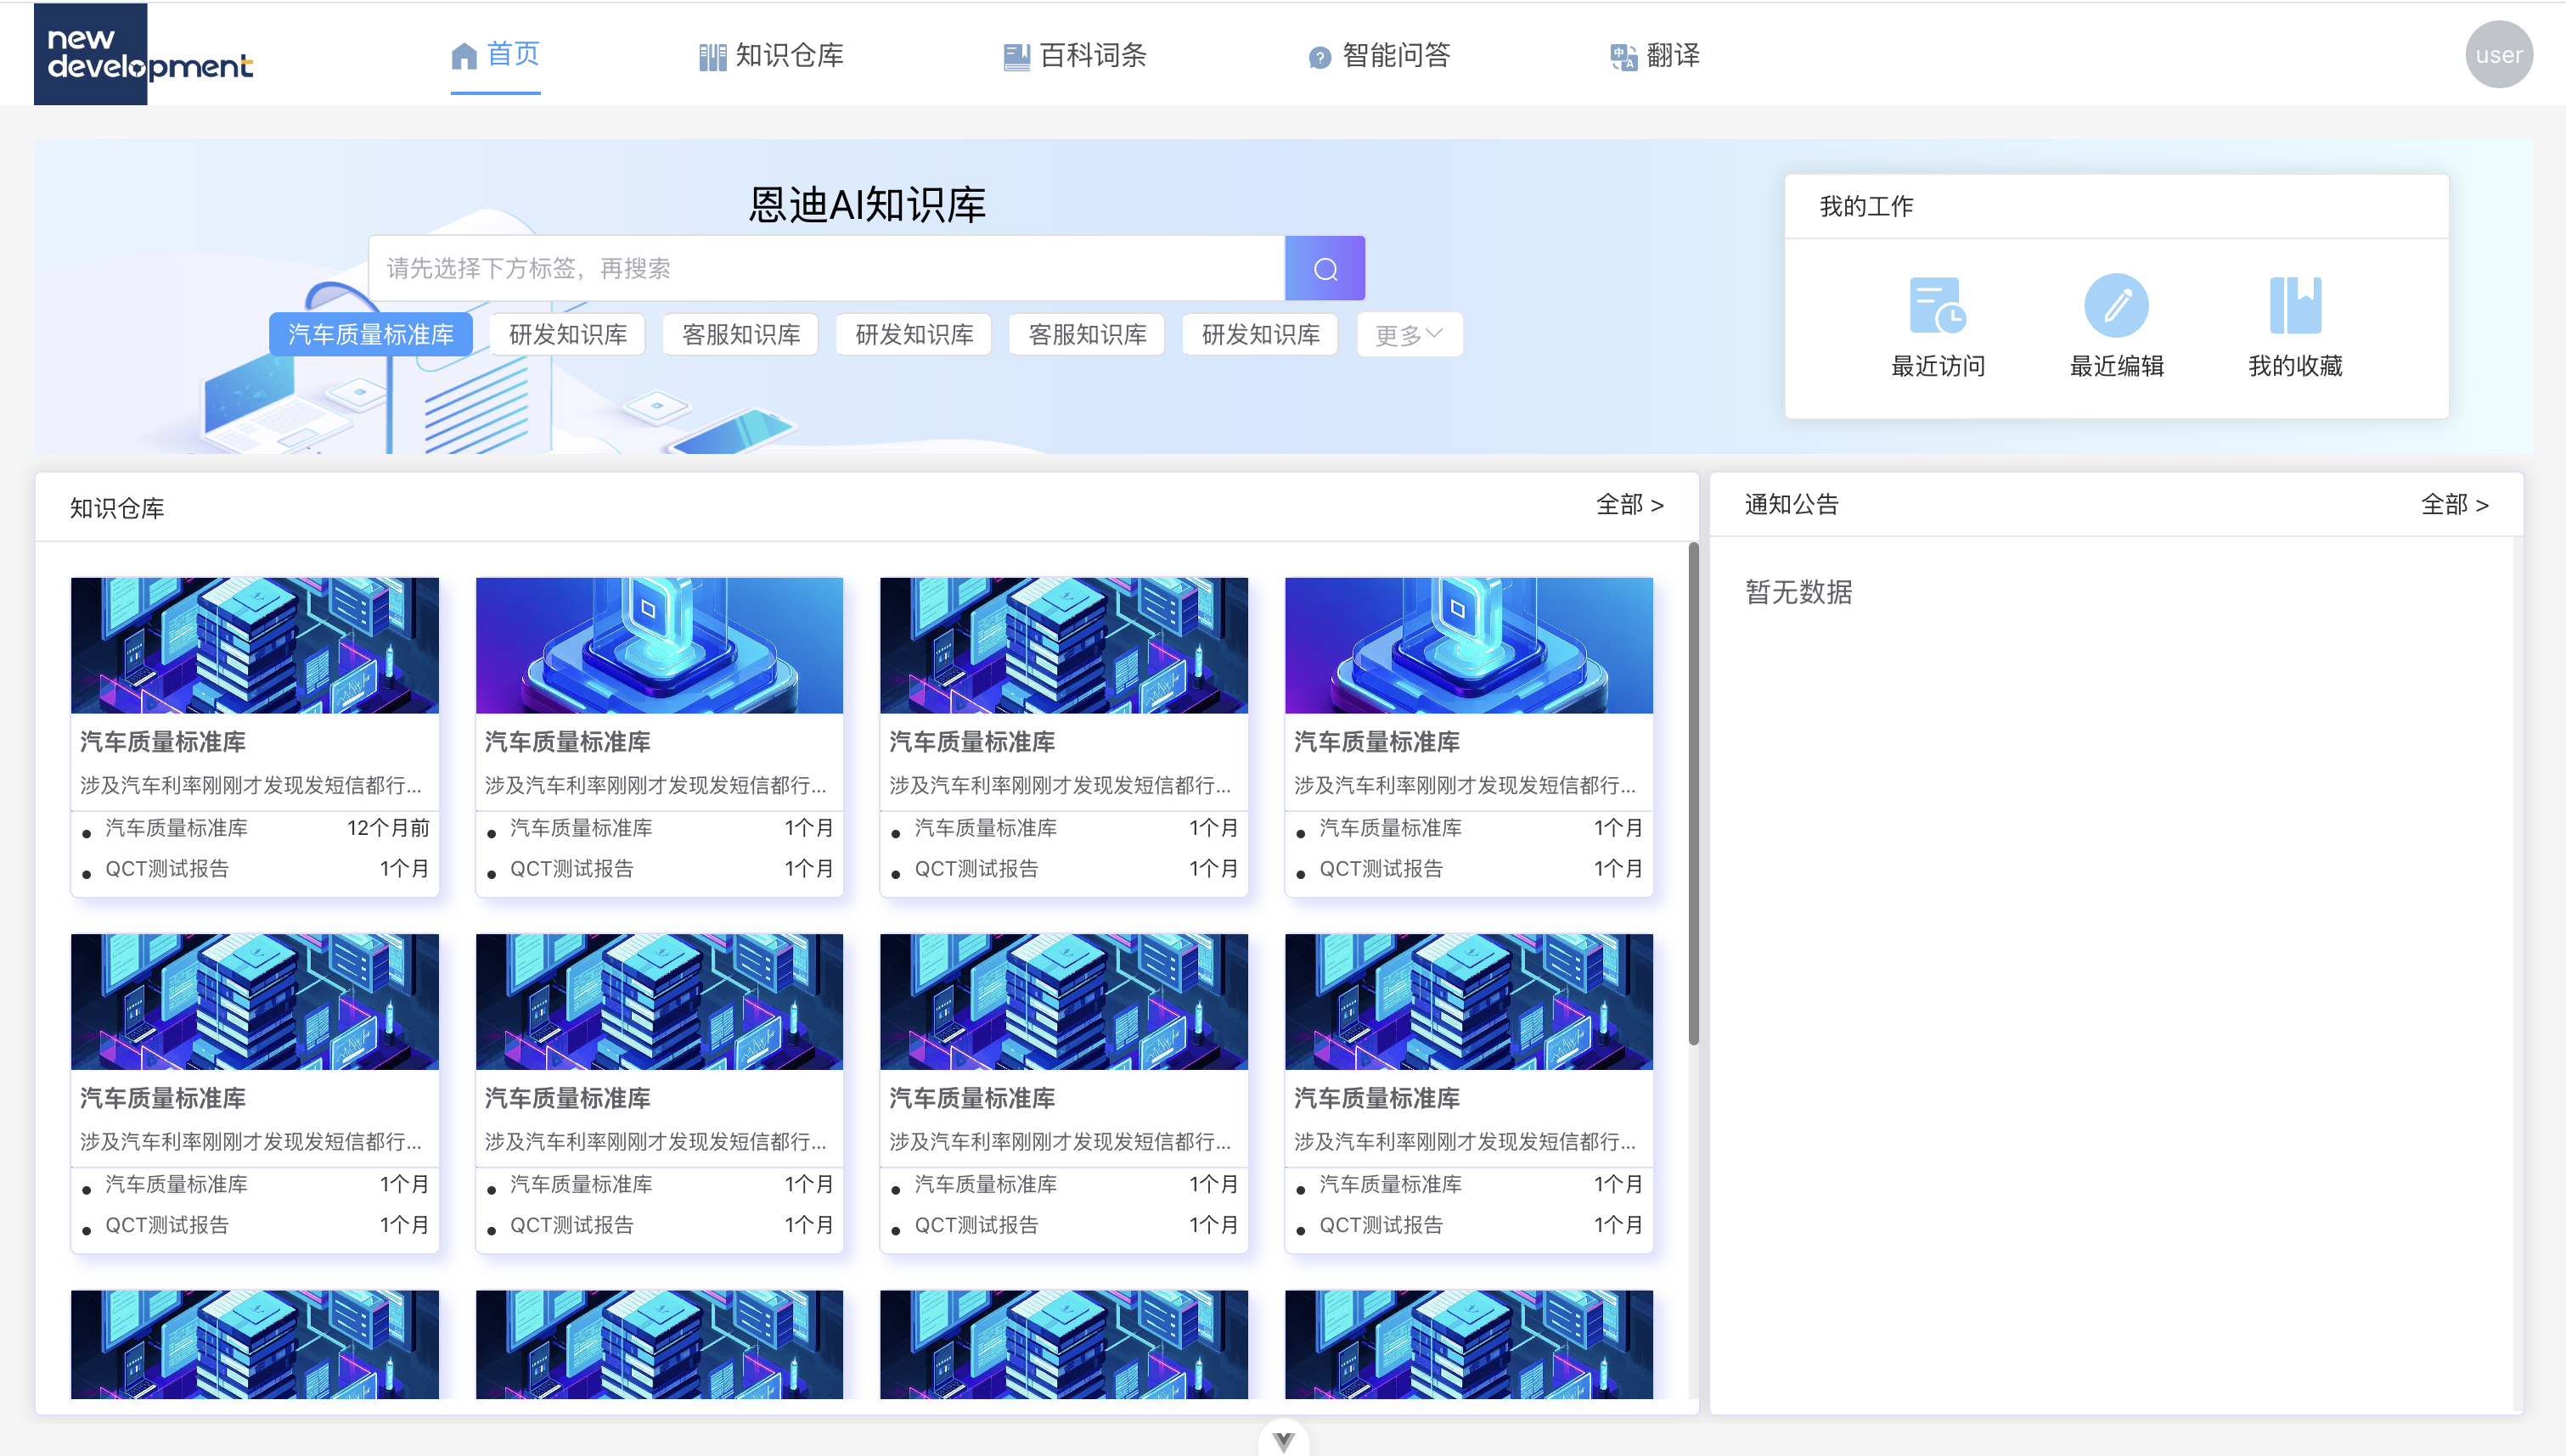The image size is (2566, 1456).
Task: Enable the 研发知识库 filter tag
Action: tap(566, 334)
